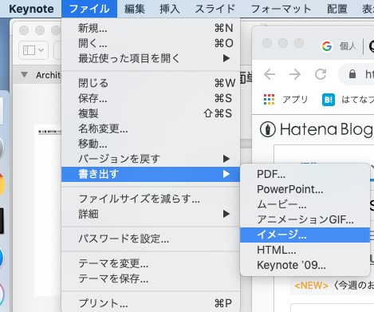Viewport: 374px width, 312px height.
Task: Click the Hatena Blog logo
Action: (317, 129)
